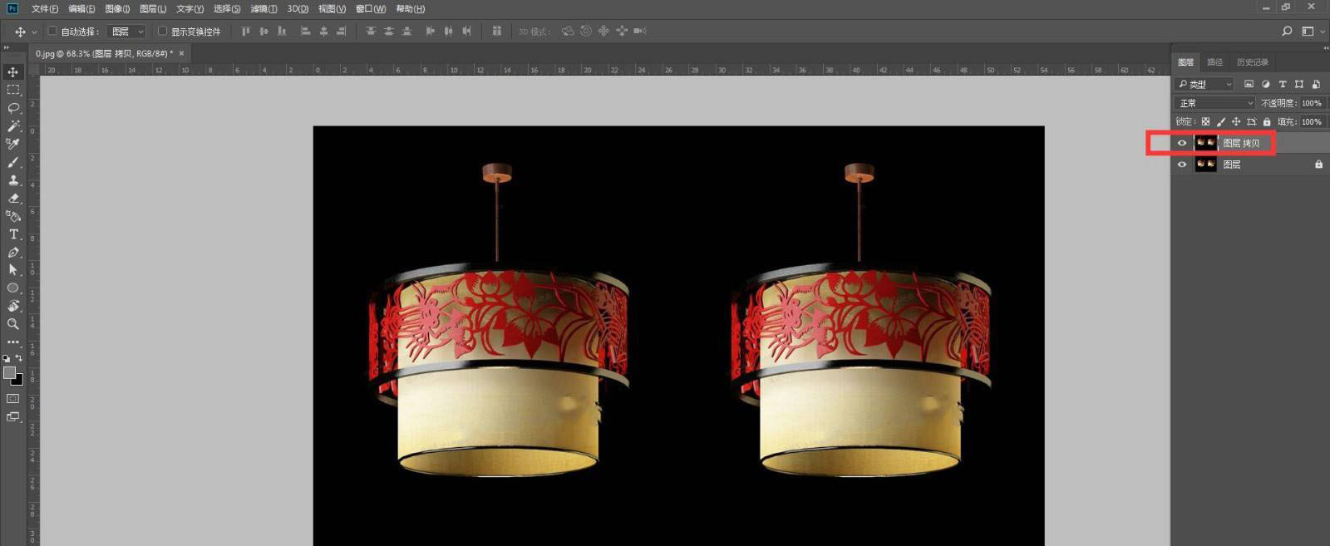
Task: Switch to the 历史记录 tab
Action: point(1252,62)
